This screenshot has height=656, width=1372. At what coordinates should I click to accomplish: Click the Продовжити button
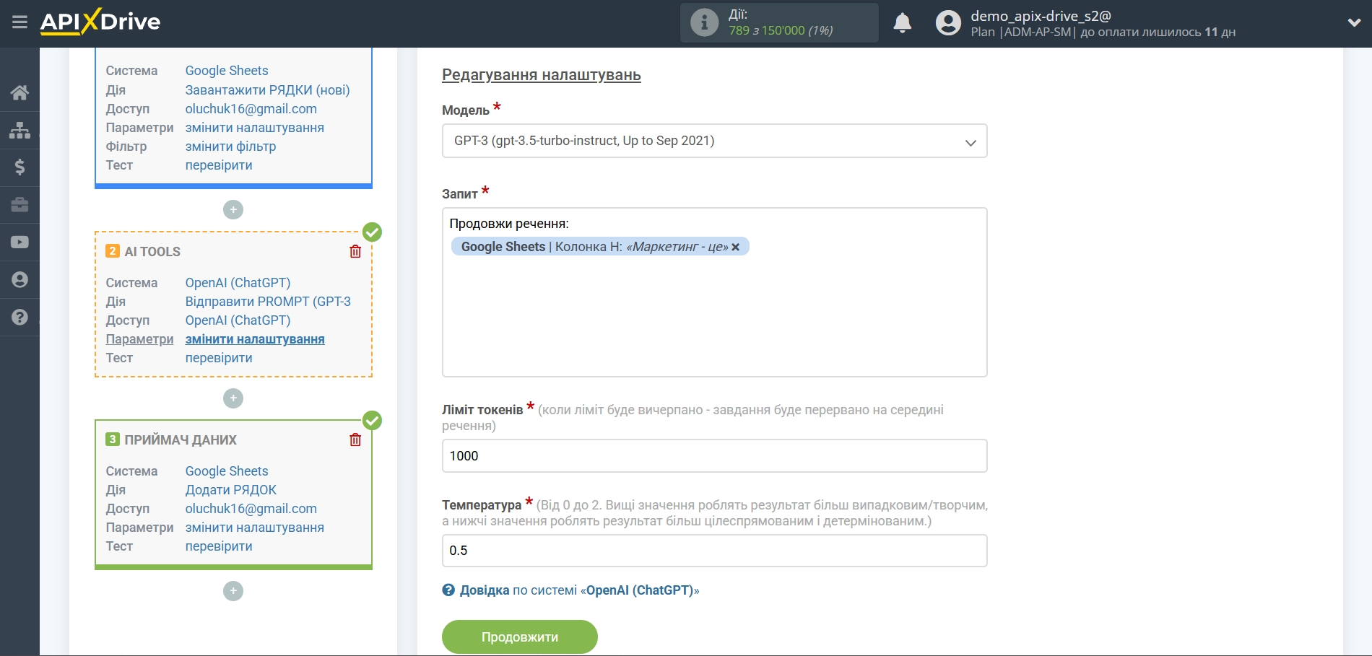520,637
